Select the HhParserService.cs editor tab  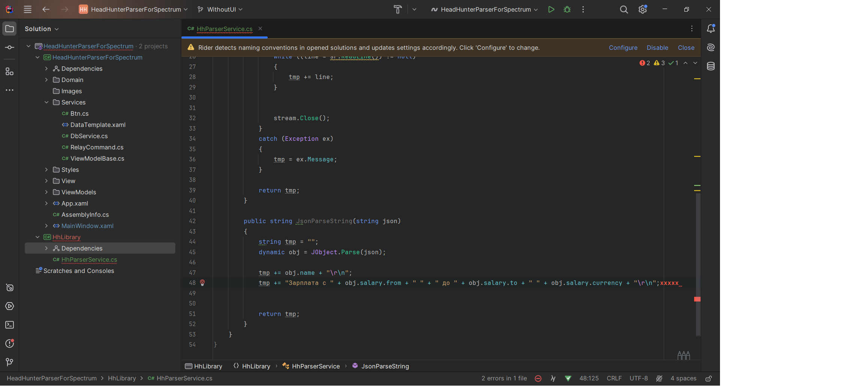224,29
